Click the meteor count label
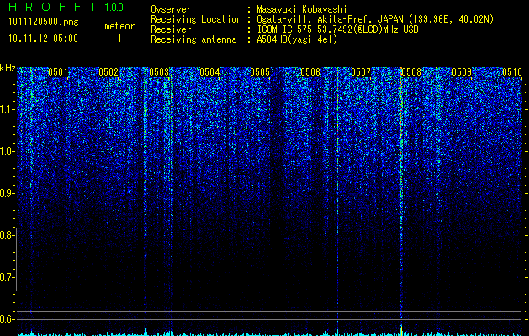Screen dimensions: 529x336 pos(119,26)
